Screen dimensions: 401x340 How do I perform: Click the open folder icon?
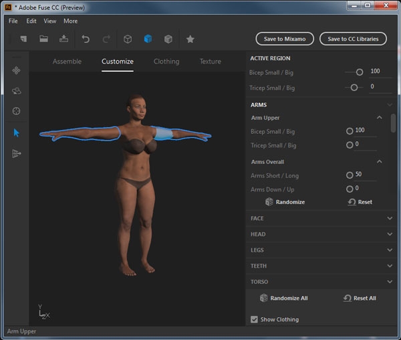(x=43, y=39)
